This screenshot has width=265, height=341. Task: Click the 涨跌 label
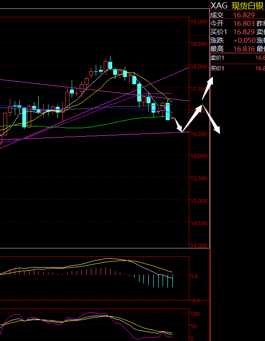(x=217, y=41)
